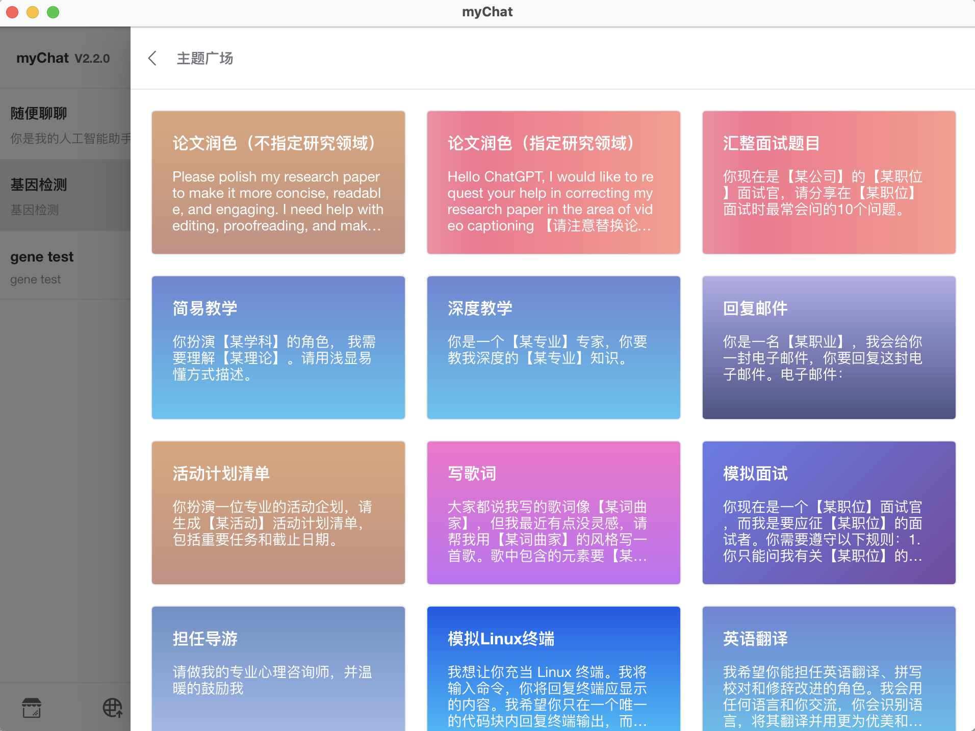This screenshot has width=975, height=731.
Task: Select the 英语翻译 translation card
Action: point(829,668)
